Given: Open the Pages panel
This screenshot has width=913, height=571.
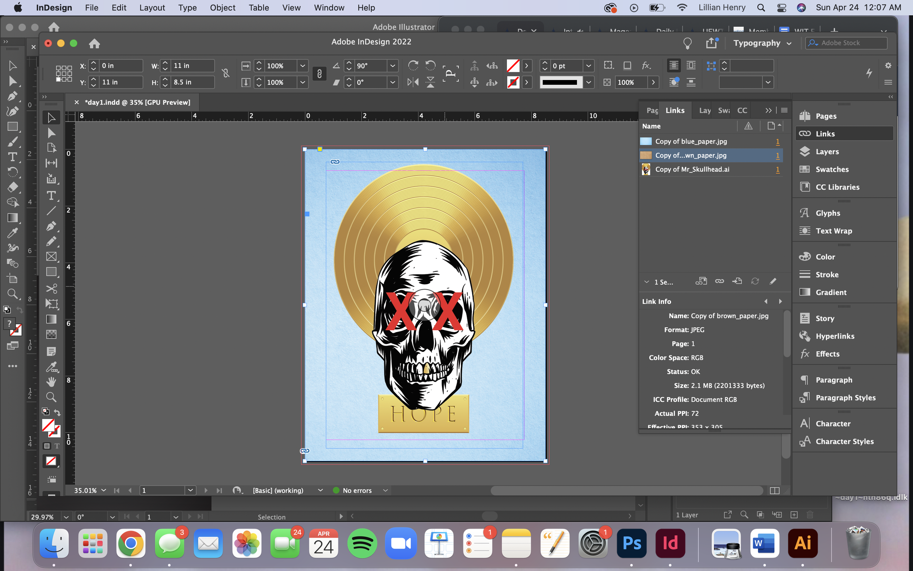Looking at the screenshot, I should [x=826, y=116].
